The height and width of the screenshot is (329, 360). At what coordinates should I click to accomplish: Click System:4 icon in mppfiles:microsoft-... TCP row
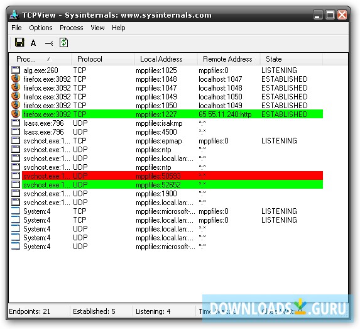pyautogui.click(x=16, y=211)
